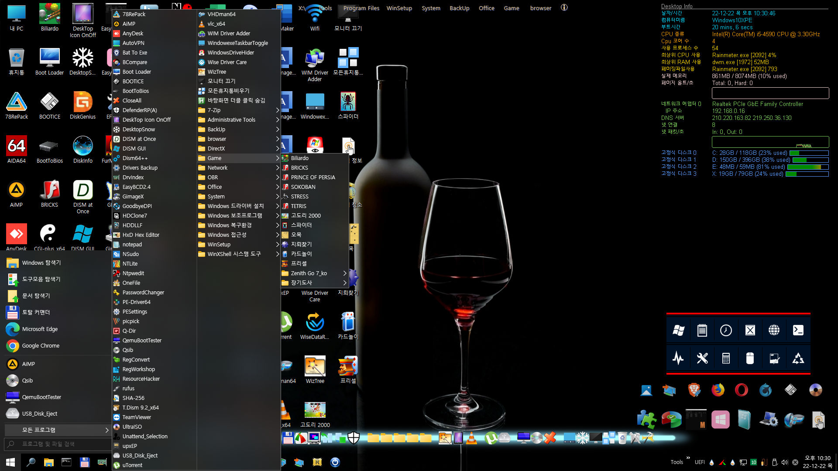Expand the BackUp folder submenu
838x471 pixels.
click(x=239, y=130)
